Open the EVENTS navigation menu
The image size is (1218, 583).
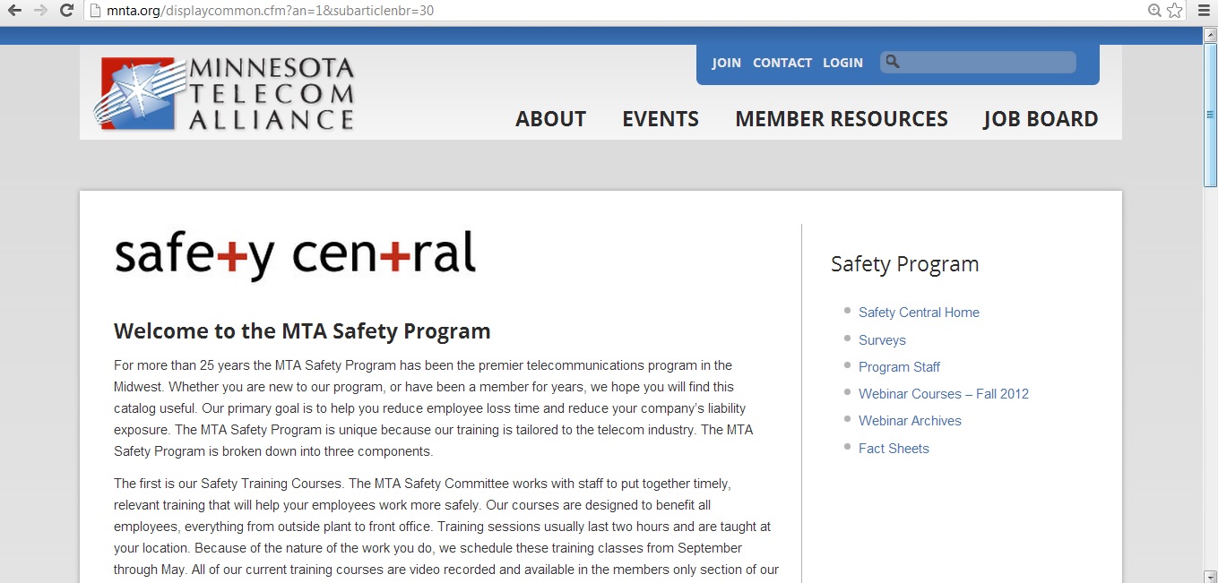pos(661,119)
